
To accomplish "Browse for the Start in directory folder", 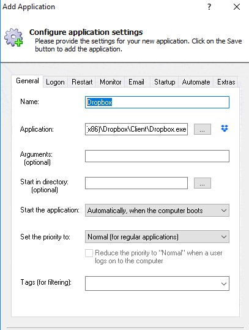I will point(202,183).
